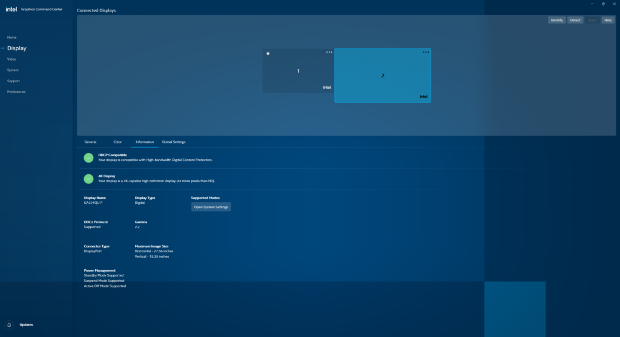The image size is (620, 337).
Task: Select the Information tab
Action: (145, 142)
